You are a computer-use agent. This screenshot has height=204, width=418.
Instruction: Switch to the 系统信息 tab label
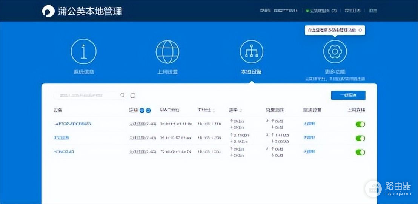(x=84, y=71)
